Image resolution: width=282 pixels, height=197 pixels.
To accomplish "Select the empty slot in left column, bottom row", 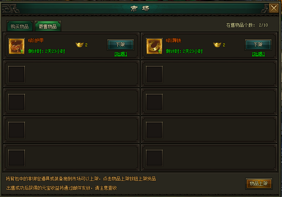I will [x=17, y=158].
